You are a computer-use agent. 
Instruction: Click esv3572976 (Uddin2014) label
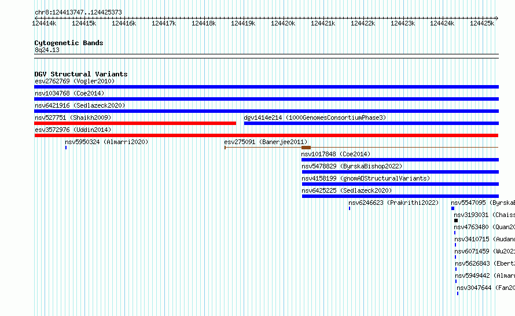click(73, 130)
